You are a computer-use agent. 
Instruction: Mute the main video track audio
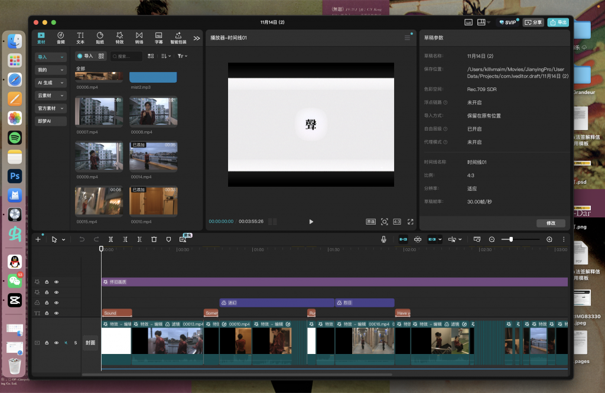tap(66, 343)
